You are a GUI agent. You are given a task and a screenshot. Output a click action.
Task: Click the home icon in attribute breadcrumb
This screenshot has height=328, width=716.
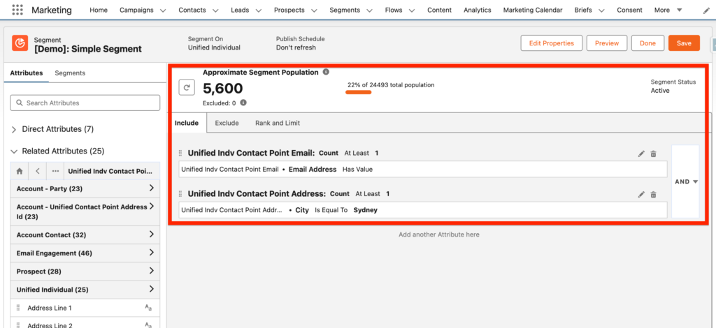click(20, 171)
